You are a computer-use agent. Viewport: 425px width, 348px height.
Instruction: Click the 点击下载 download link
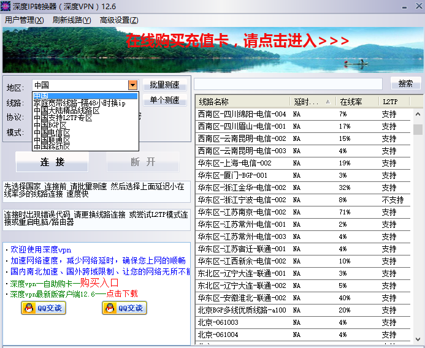(122, 294)
